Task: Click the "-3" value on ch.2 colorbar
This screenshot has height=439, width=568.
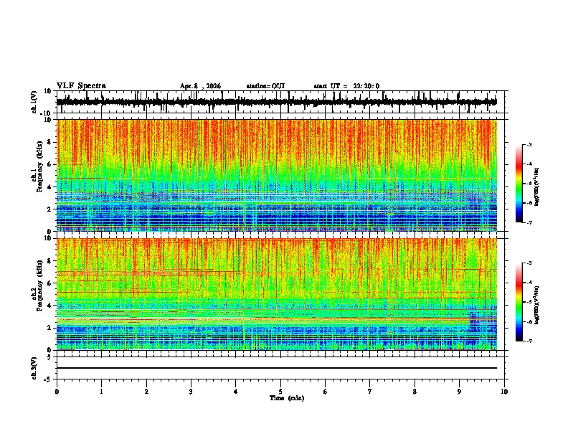Action: (x=529, y=263)
